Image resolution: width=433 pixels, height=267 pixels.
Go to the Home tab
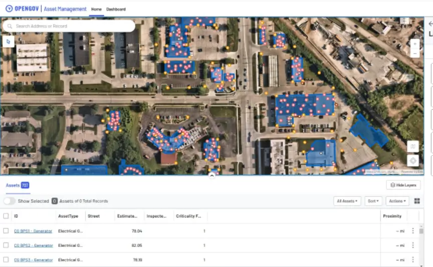(x=96, y=9)
